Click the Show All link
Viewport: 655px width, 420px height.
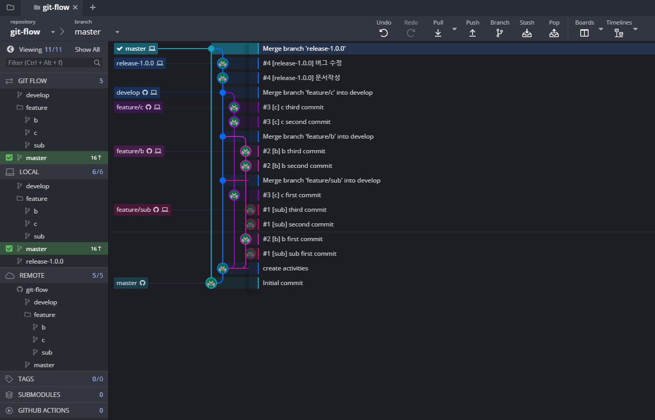coord(87,49)
